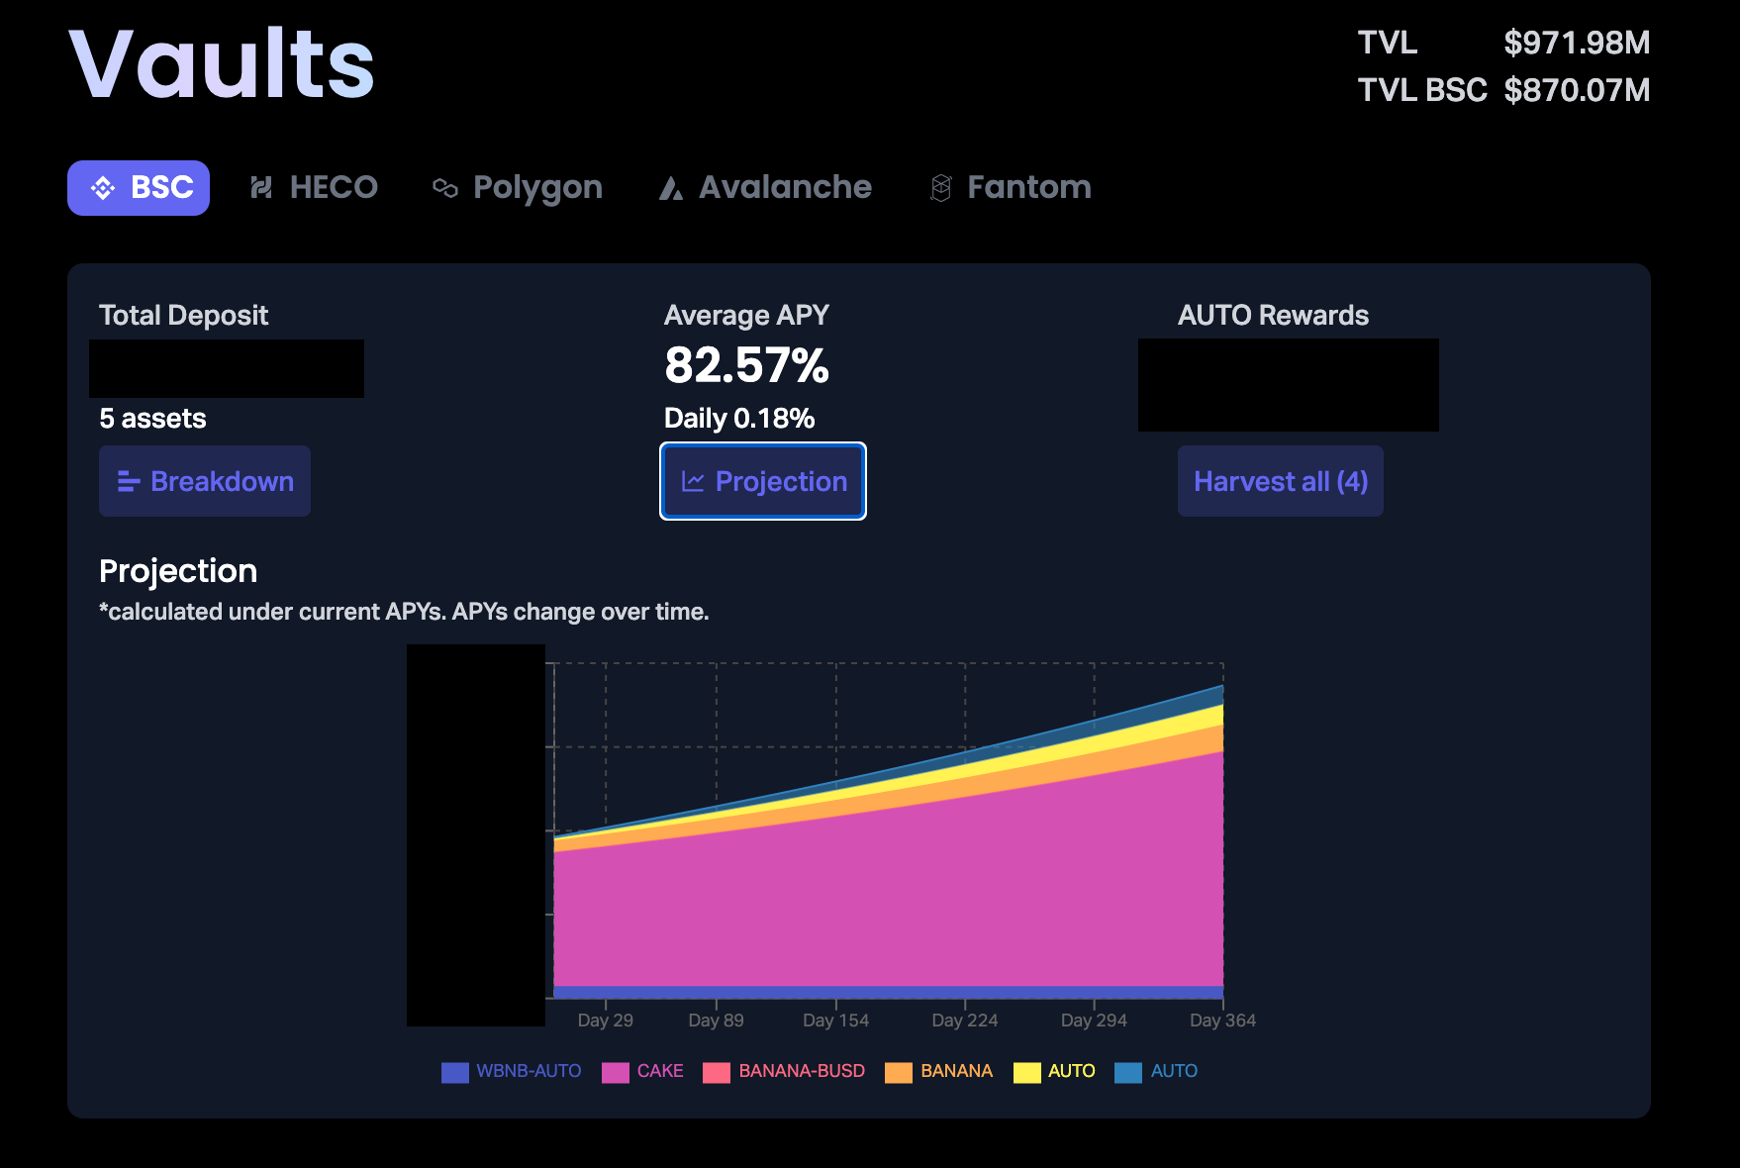The width and height of the screenshot is (1740, 1168).
Task: Click the line-chart icon in the Projection button
Action: (693, 482)
